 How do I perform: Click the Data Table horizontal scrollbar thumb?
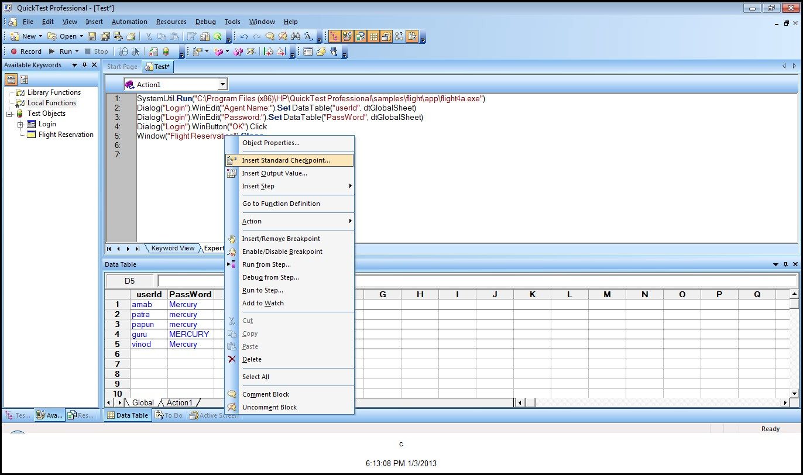tap(530, 402)
